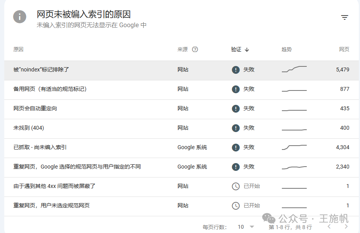Open the rows-per-page dropdown showing 10
The width and height of the screenshot is (360, 233).
(x=246, y=227)
